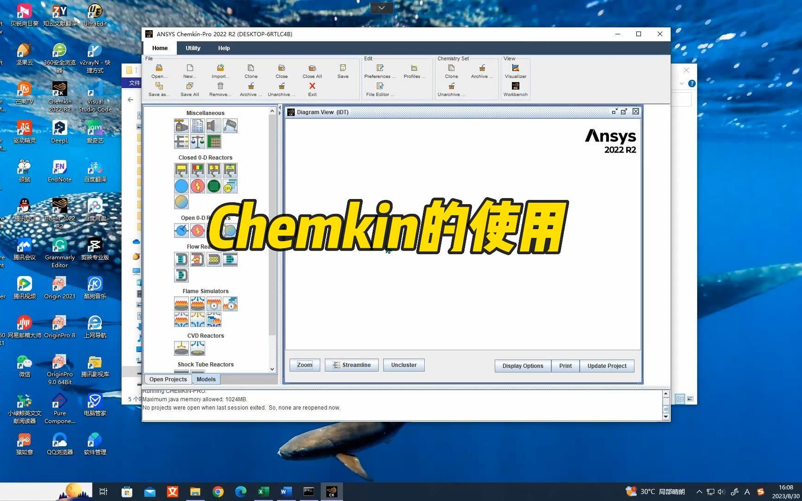Open the Fluent 2022 R2 desktop shortcut
Screen dimensions: 802x501
click(60, 213)
